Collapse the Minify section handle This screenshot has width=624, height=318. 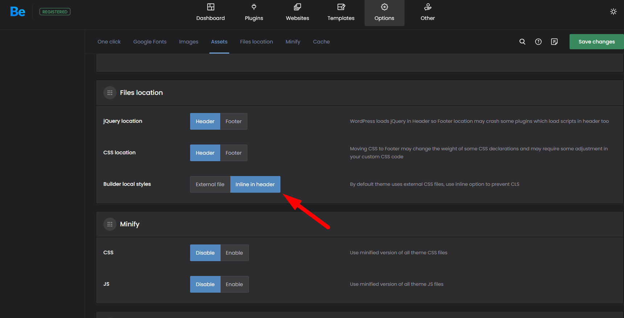[x=110, y=224]
